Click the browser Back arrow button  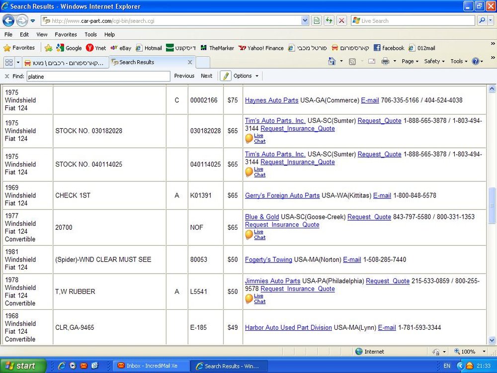coord(8,21)
